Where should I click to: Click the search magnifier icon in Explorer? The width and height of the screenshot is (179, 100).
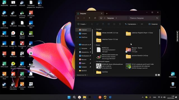pyautogui.click(x=157, y=18)
